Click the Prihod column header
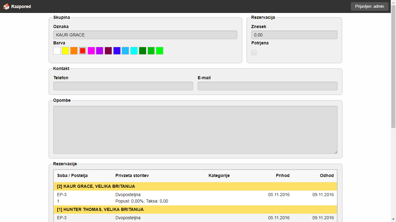Viewport: 396px width, 222px height. click(282, 175)
